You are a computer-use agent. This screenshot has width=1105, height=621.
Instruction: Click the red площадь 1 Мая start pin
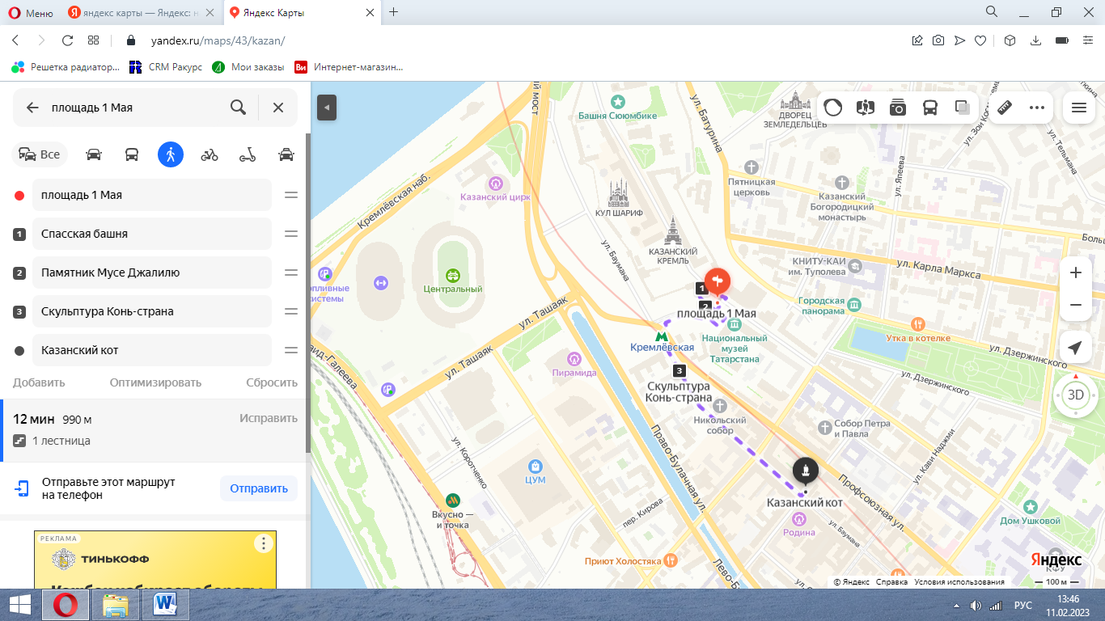(718, 282)
